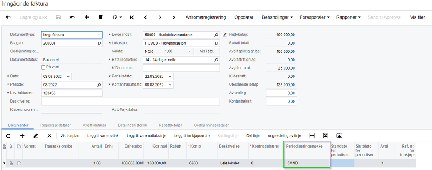The width and height of the screenshot is (432, 170).
Task: Click Ankomstregistrering button
Action: (205, 17)
